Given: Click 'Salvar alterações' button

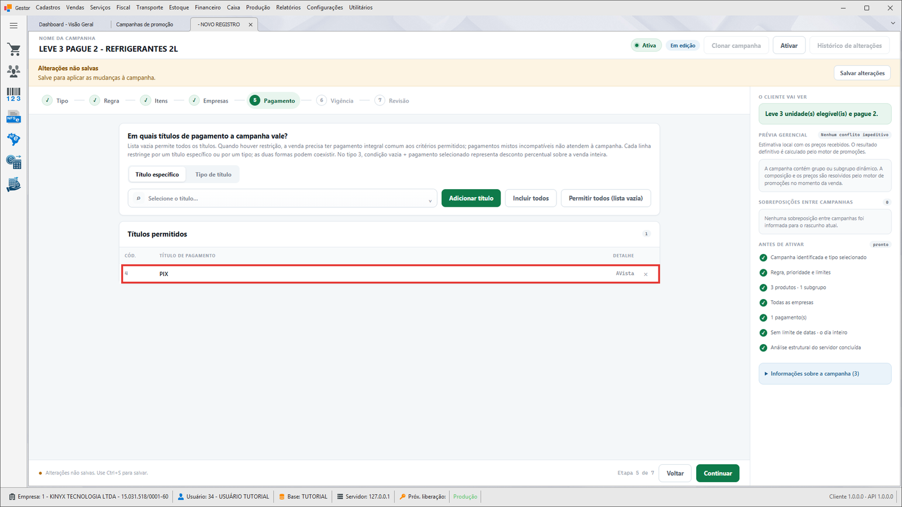Looking at the screenshot, I should coord(862,73).
